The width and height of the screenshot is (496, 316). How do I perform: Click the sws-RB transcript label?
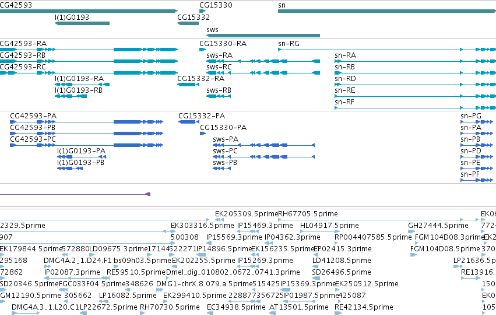click(x=219, y=90)
